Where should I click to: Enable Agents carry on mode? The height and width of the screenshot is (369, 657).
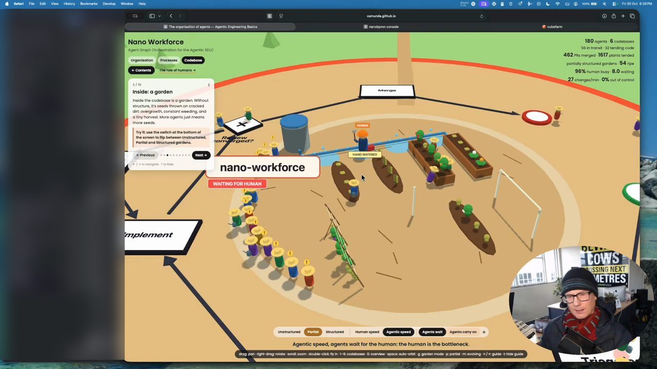tap(463, 332)
